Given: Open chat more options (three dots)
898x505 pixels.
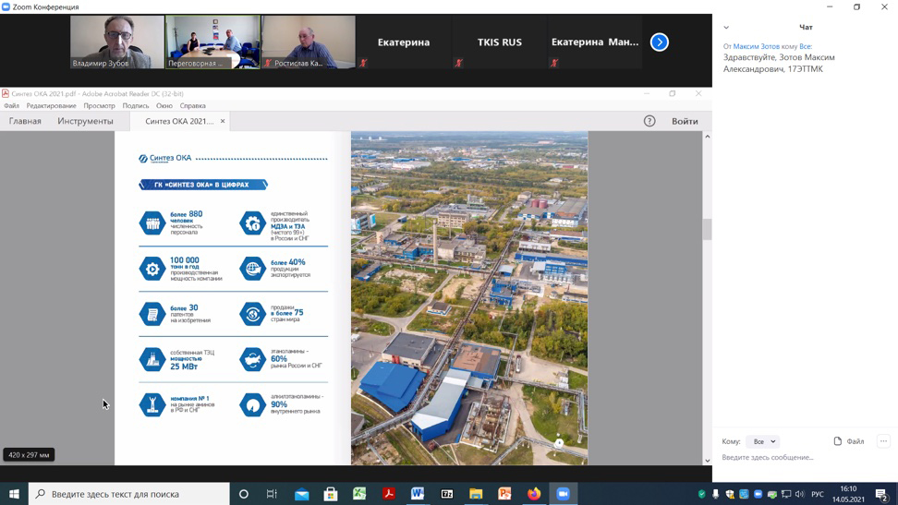Looking at the screenshot, I should point(884,441).
